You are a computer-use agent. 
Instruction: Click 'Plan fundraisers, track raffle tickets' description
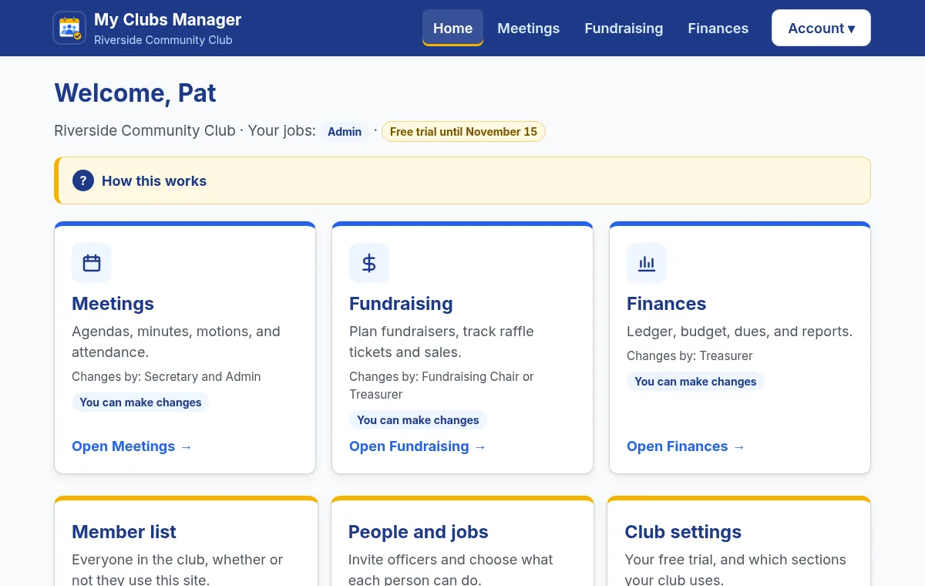[x=442, y=342]
